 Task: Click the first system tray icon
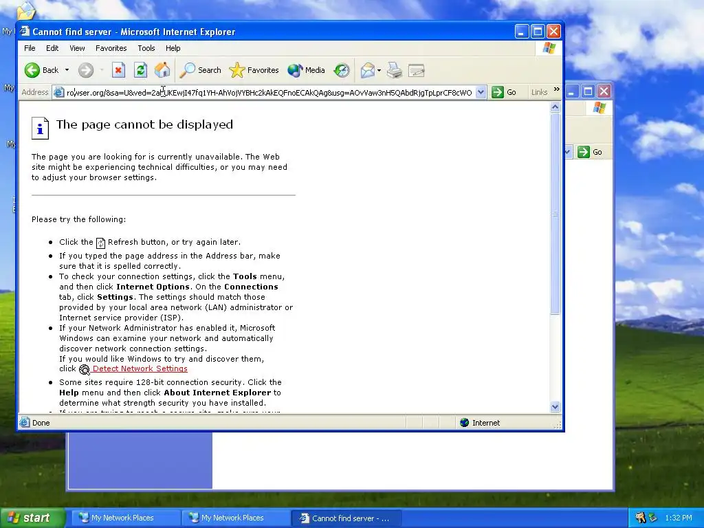[x=640, y=518]
